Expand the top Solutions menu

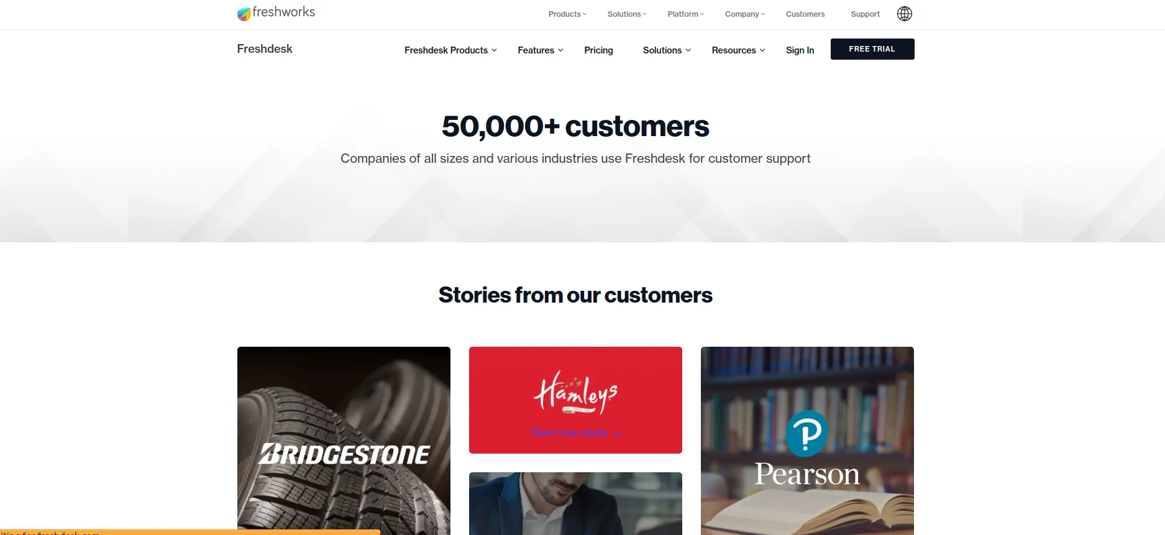627,14
